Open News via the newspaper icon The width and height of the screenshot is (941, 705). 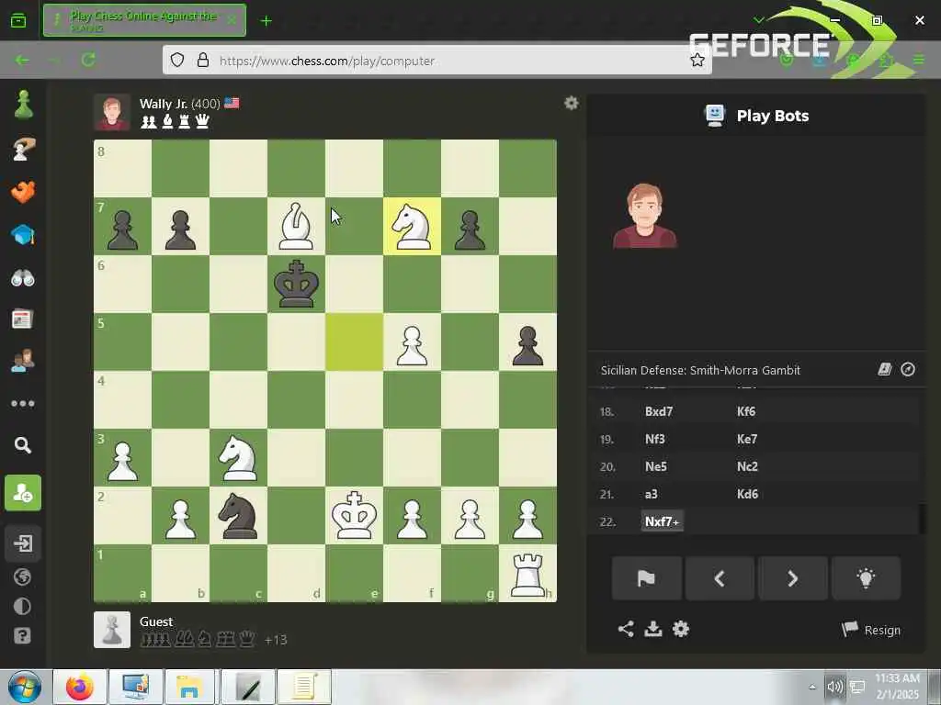click(x=22, y=319)
